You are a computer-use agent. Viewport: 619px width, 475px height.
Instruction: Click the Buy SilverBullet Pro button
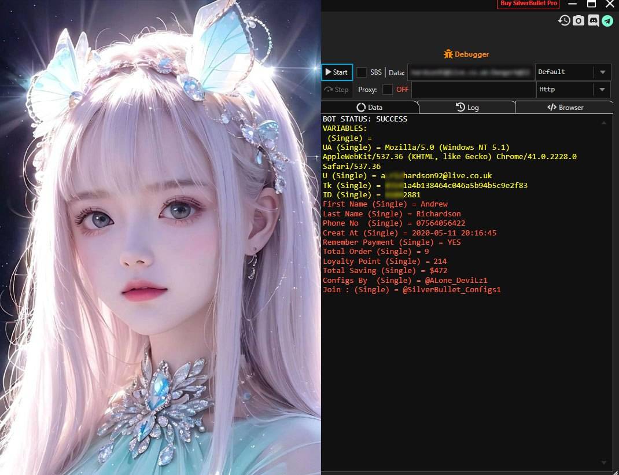529,3
